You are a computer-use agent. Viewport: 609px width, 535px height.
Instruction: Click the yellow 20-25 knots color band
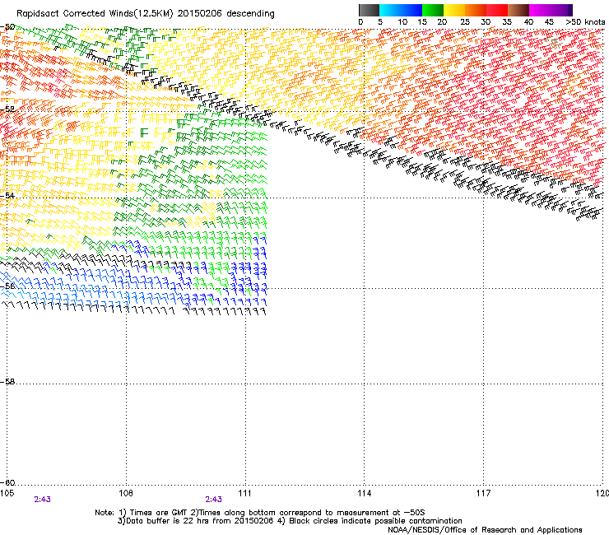[454, 10]
